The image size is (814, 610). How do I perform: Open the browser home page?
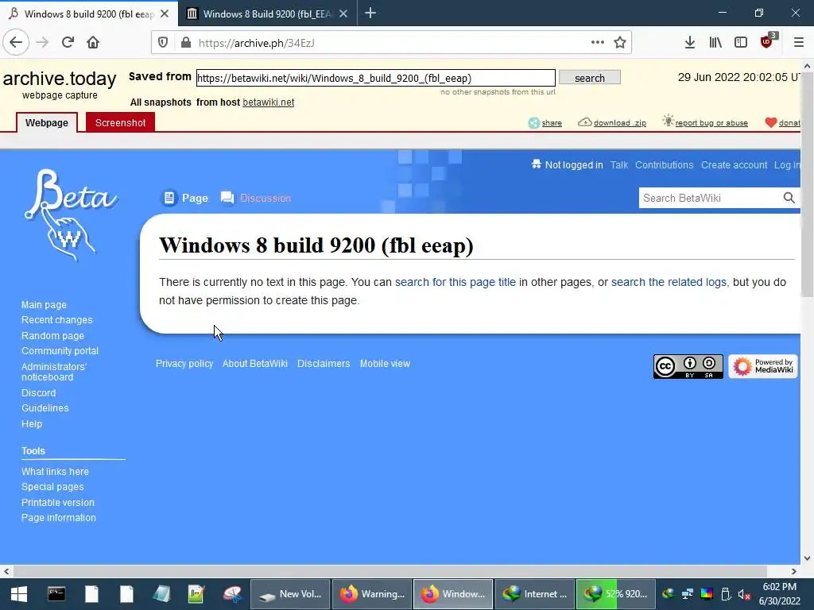coord(93,43)
